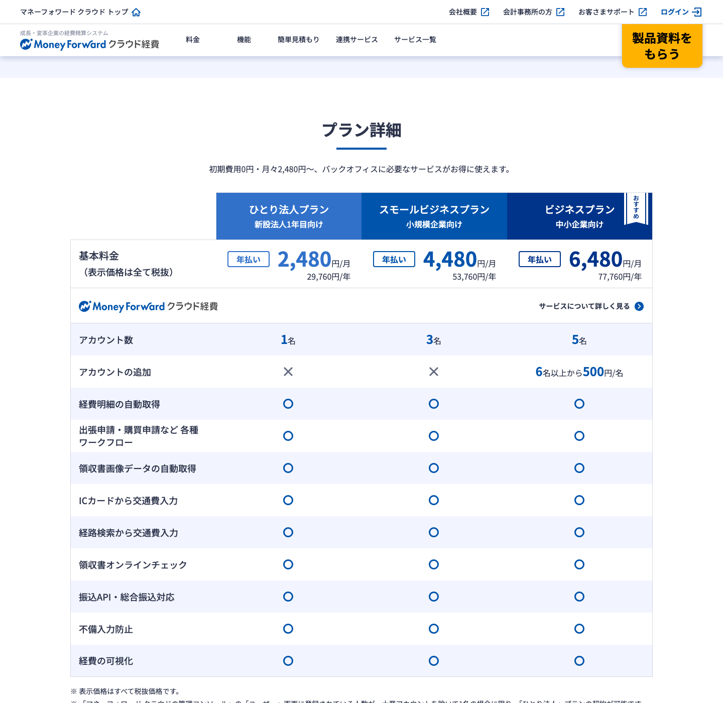723x703 pixels.
Task: Click the 年払い badge under ビジネスプラン
Action: point(540,259)
